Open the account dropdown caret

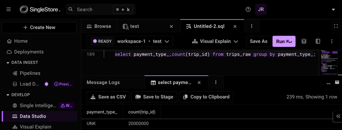333,10
